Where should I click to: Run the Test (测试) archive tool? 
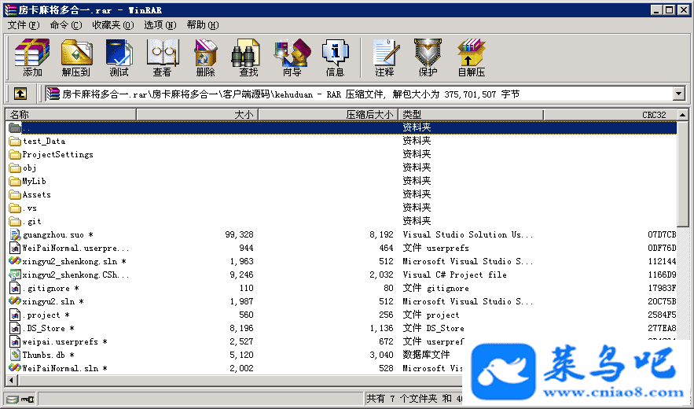coord(119,57)
